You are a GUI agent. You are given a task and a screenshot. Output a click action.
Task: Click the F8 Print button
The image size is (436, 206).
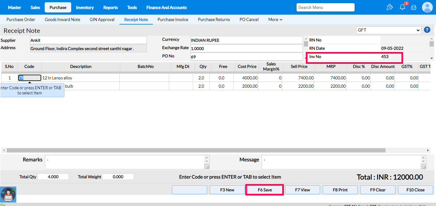tap(340, 190)
